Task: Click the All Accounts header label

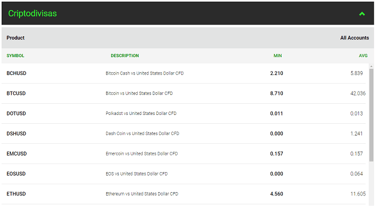Action: click(354, 38)
